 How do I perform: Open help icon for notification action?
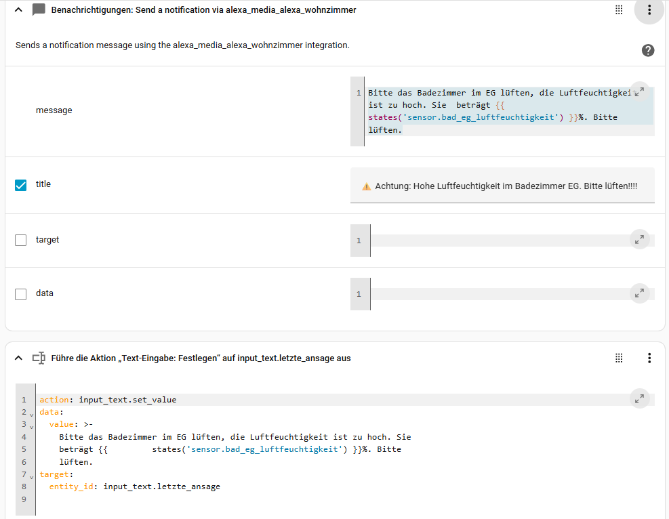point(647,50)
